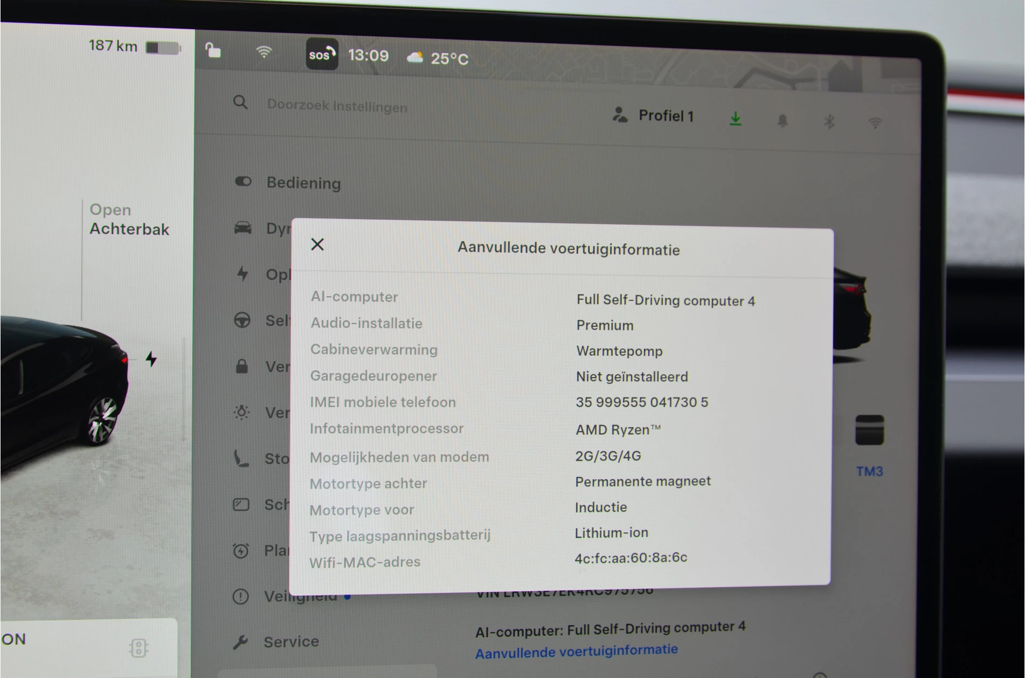Tap the Mogelijkheden van modem row label
Screen dimensions: 1025x678
[x=399, y=457]
